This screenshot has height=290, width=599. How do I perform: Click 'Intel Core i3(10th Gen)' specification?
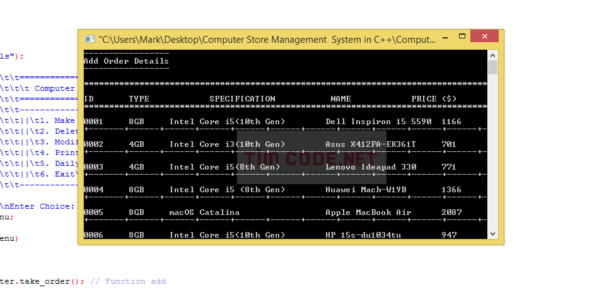pos(227,144)
